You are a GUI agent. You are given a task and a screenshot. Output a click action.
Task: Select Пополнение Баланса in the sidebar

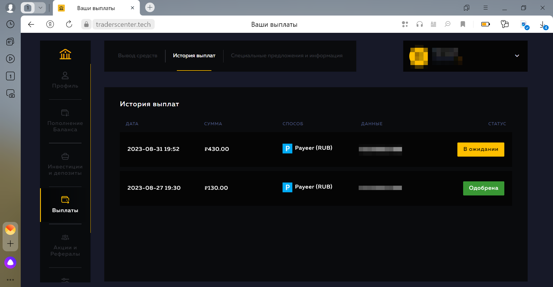(65, 121)
